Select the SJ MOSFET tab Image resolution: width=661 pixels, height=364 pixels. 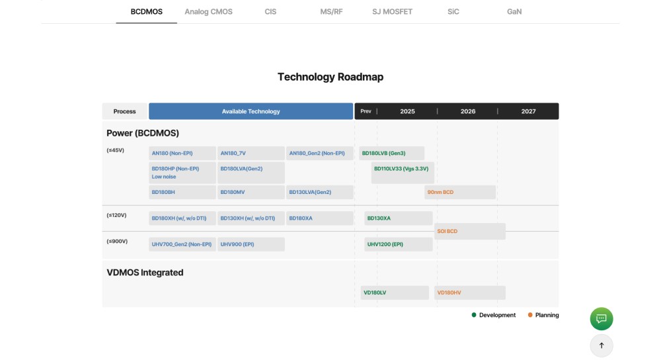coord(392,12)
